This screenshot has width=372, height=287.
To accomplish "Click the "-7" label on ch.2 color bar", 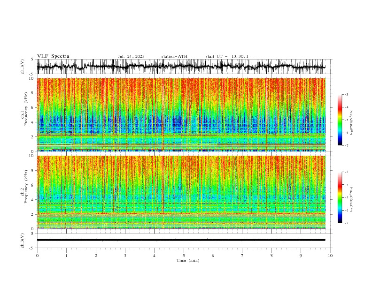I will [x=346, y=223].
